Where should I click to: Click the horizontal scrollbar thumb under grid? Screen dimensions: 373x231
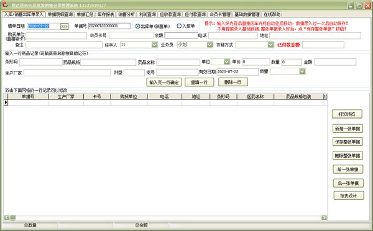click(x=13, y=217)
